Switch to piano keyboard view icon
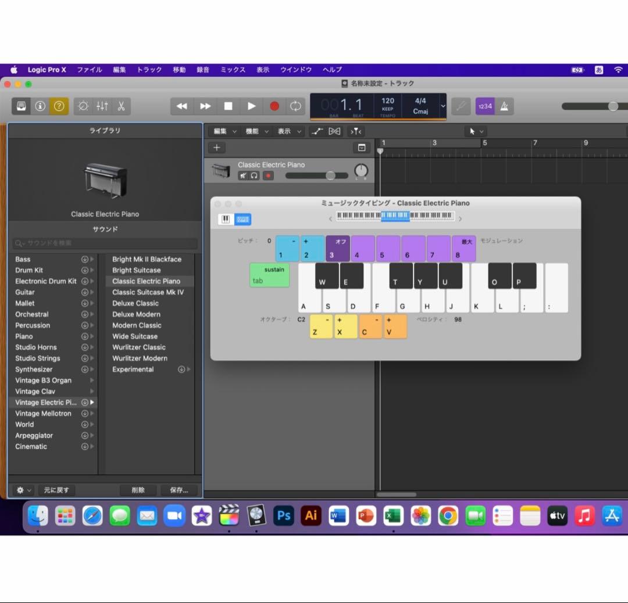The image size is (628, 603). point(226,219)
